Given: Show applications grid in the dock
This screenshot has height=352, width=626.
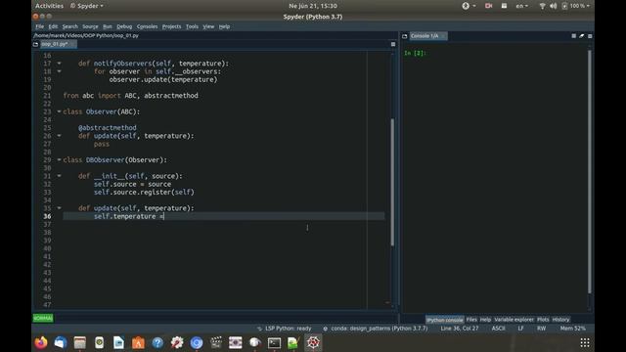Looking at the screenshot, I should (x=585, y=342).
